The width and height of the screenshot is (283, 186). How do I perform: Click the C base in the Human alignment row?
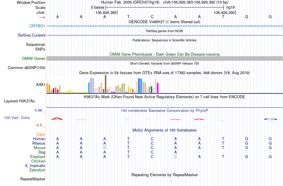152,139
